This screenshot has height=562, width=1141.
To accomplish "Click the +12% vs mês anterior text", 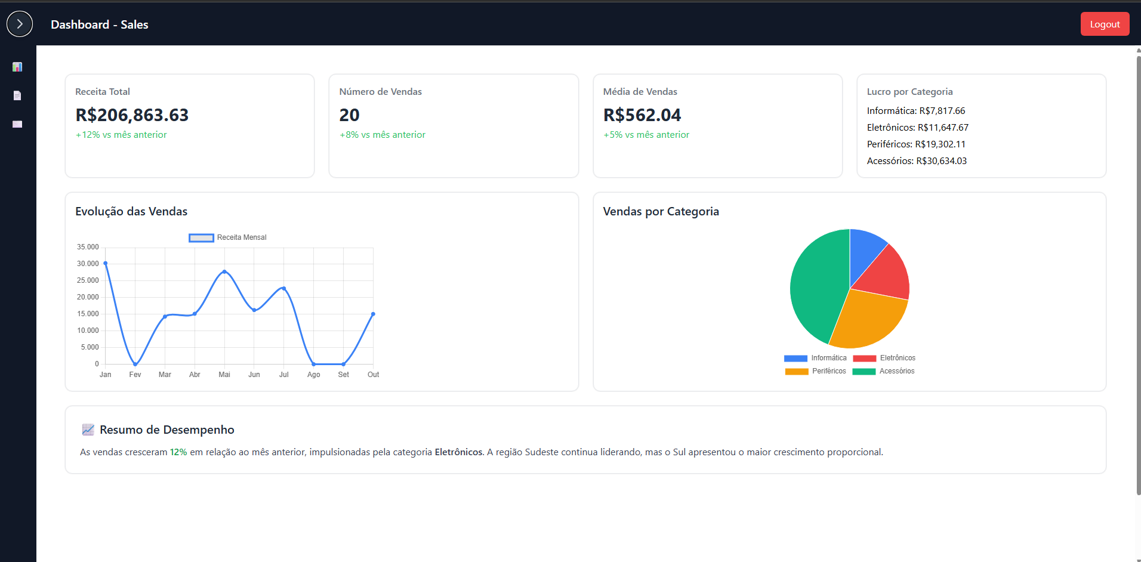I will 121,135.
